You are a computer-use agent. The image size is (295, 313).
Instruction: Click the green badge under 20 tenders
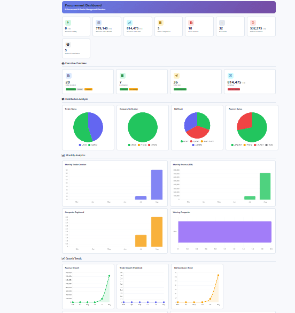(x=71, y=89)
